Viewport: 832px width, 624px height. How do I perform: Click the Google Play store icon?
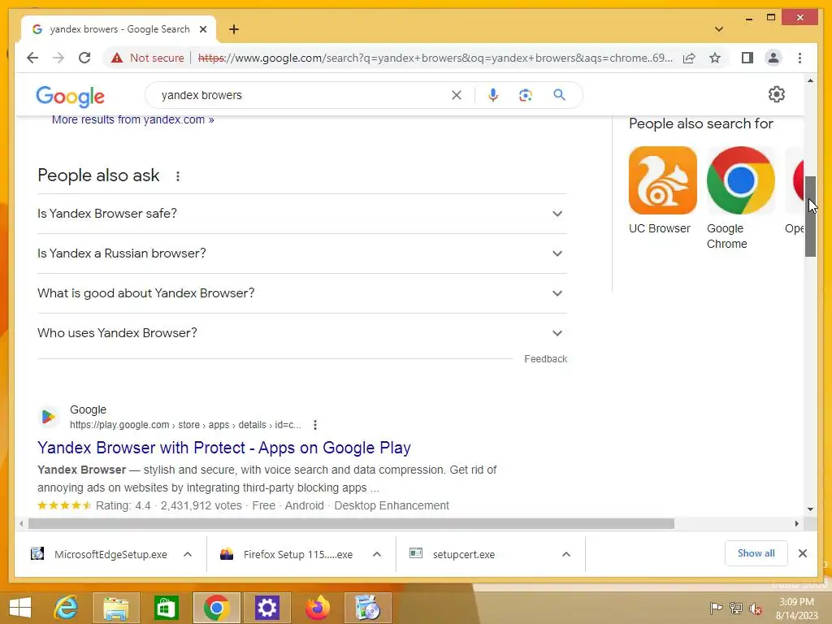tap(48, 417)
